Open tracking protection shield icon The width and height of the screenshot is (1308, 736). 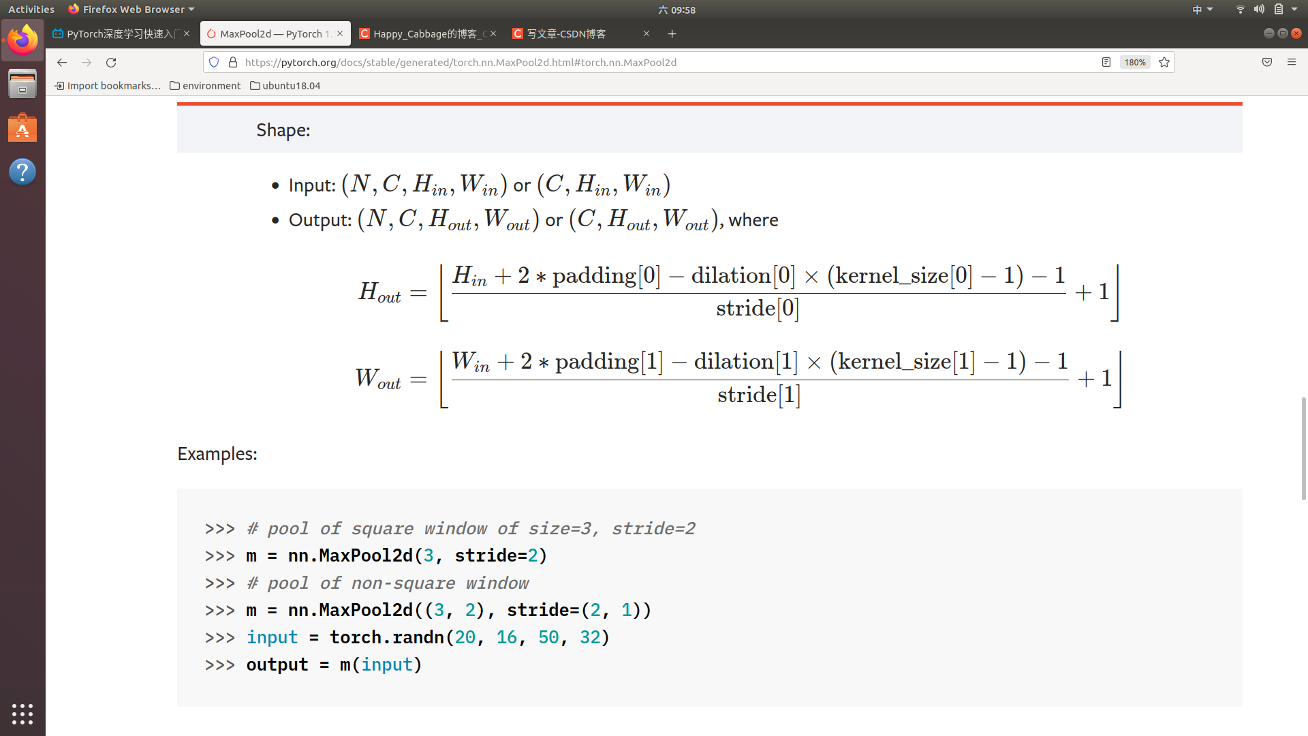pos(214,62)
